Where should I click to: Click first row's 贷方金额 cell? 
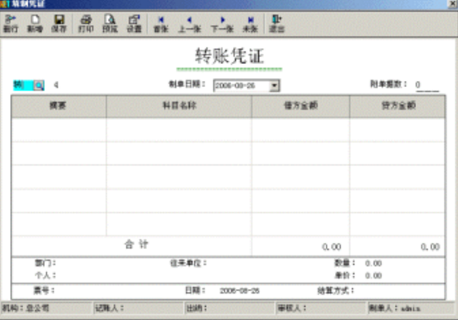[x=397, y=130]
